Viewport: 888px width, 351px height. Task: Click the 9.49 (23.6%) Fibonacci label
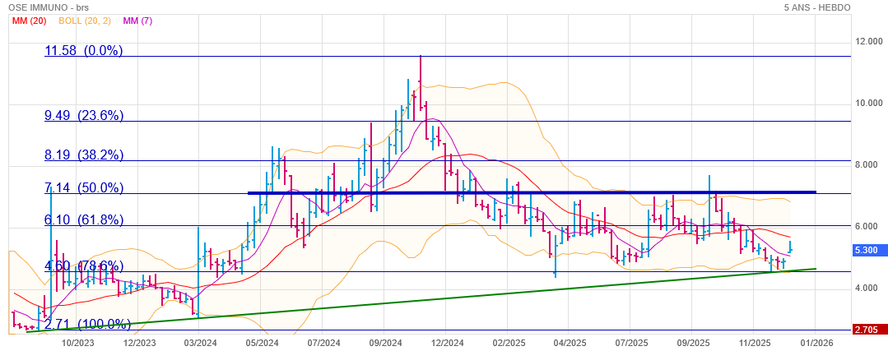coord(83,116)
